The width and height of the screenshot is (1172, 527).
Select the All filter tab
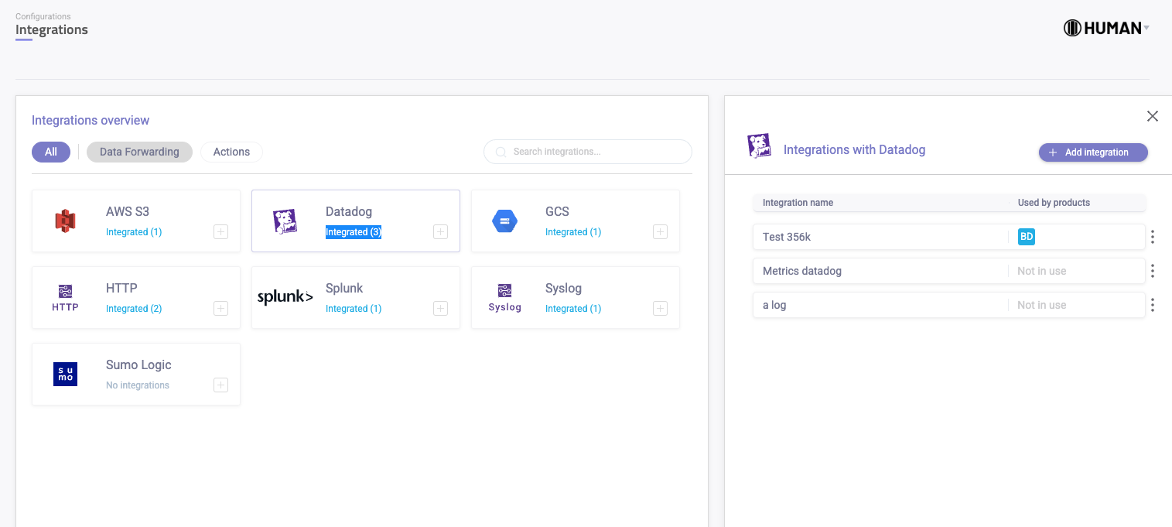click(51, 152)
